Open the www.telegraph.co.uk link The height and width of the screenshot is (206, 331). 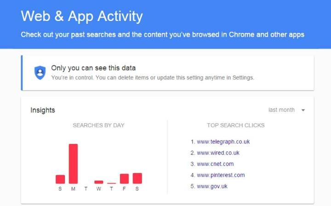pos(223,142)
